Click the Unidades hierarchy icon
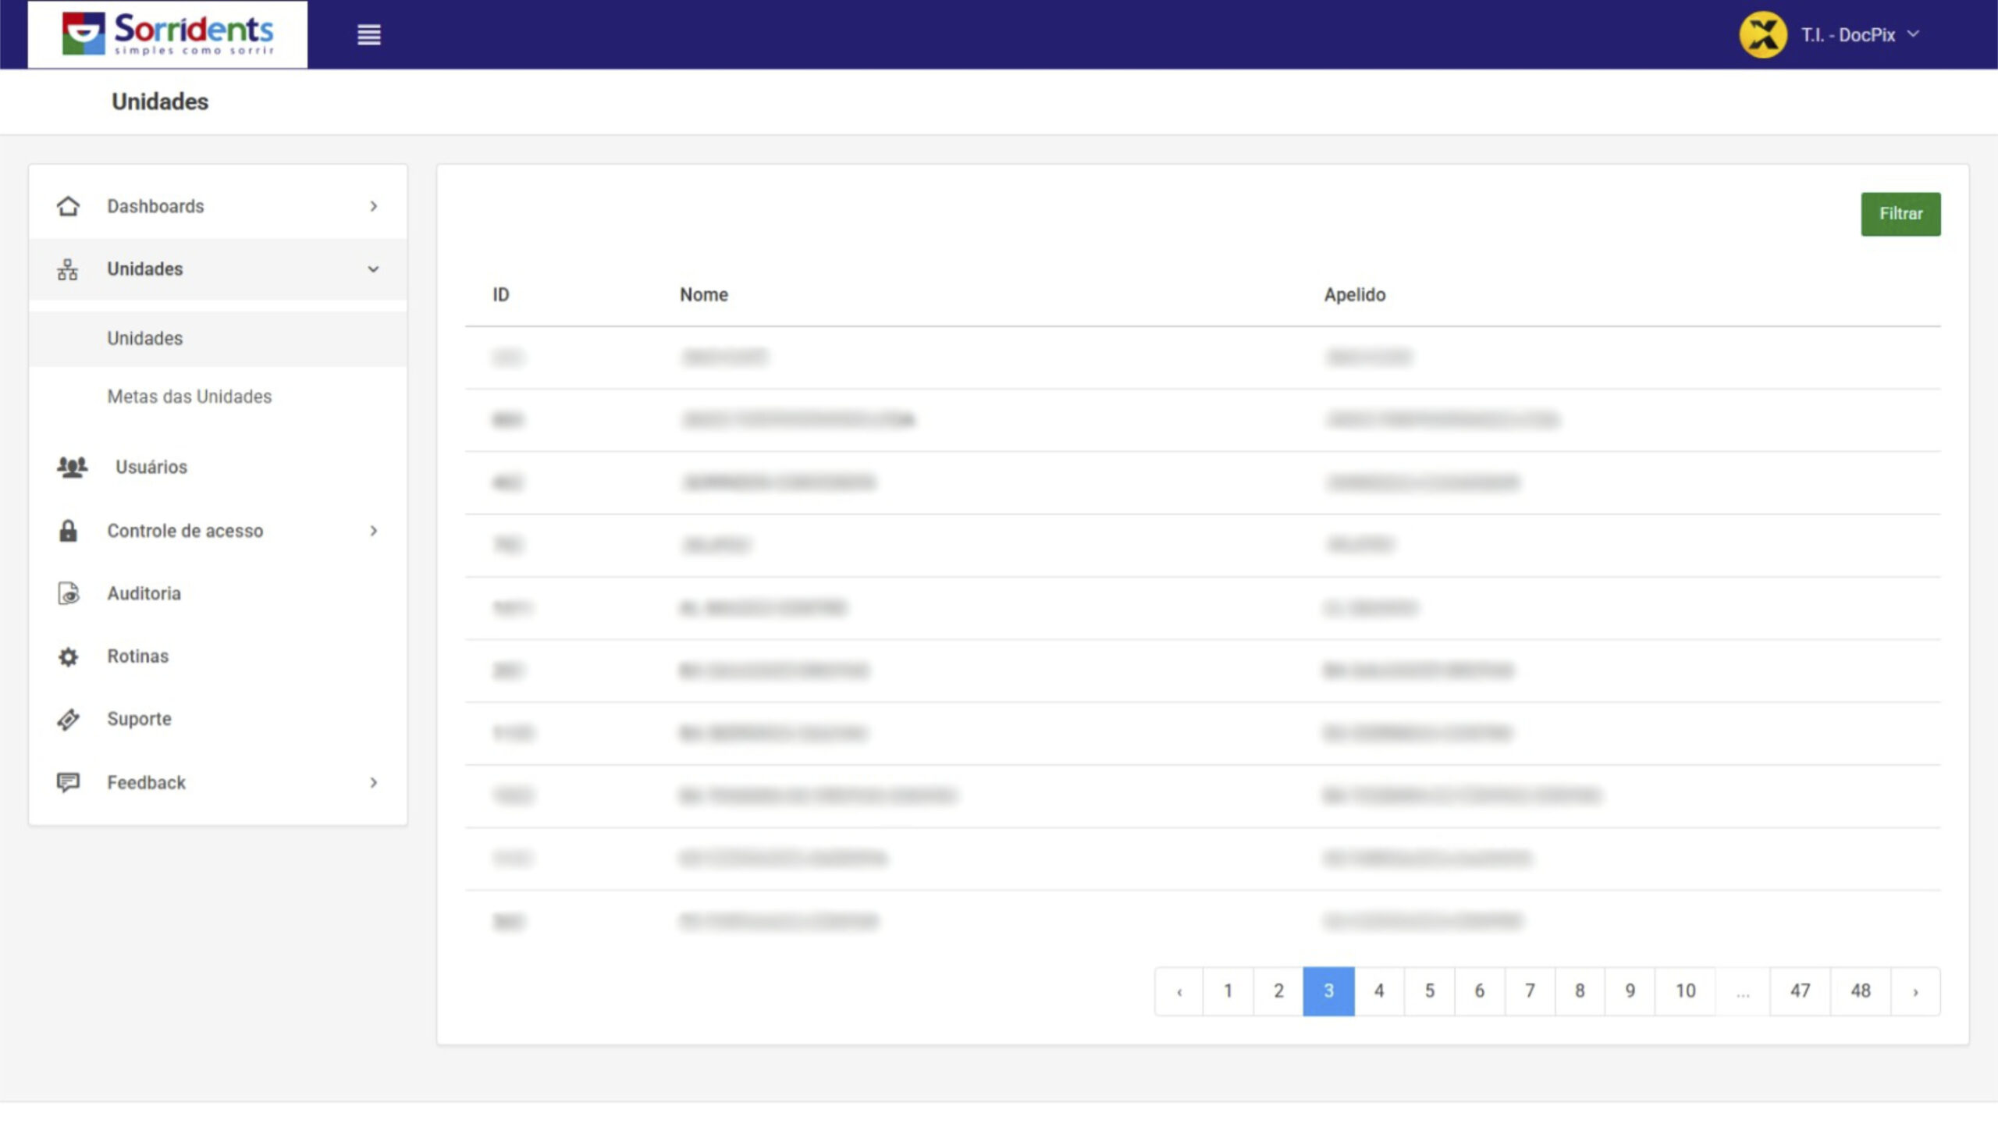 click(68, 269)
